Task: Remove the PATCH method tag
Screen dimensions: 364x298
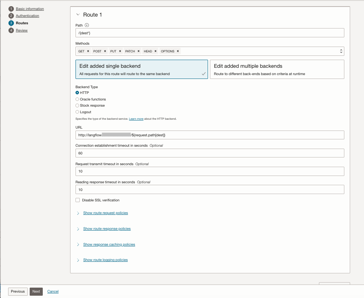Action: pos(139,51)
